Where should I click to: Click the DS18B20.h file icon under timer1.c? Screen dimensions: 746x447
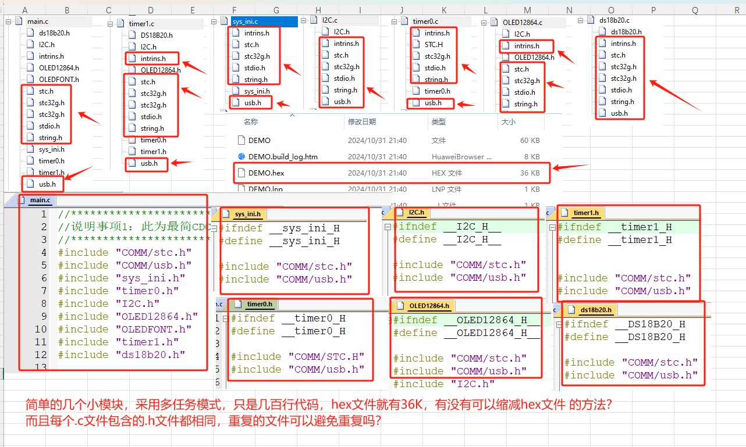[x=133, y=35]
